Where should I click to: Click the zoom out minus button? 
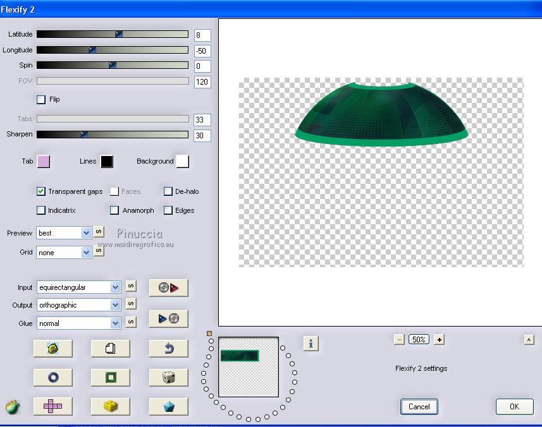[x=399, y=340]
